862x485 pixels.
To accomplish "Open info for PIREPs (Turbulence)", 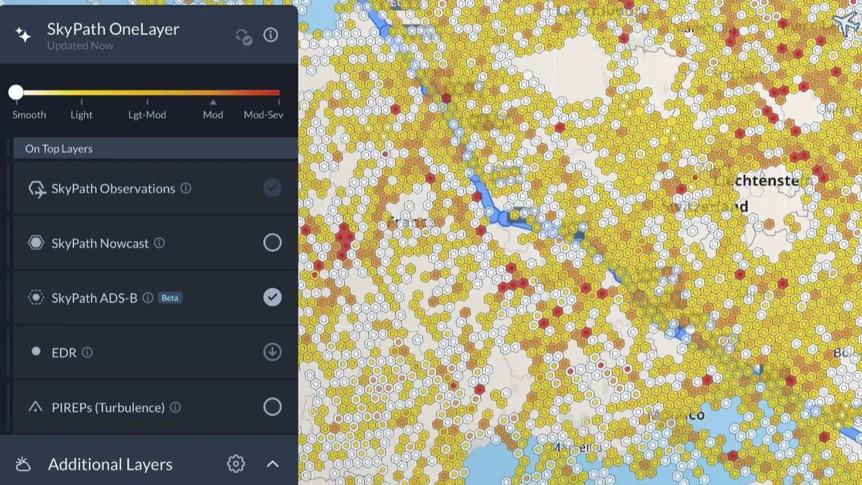I will click(x=175, y=408).
